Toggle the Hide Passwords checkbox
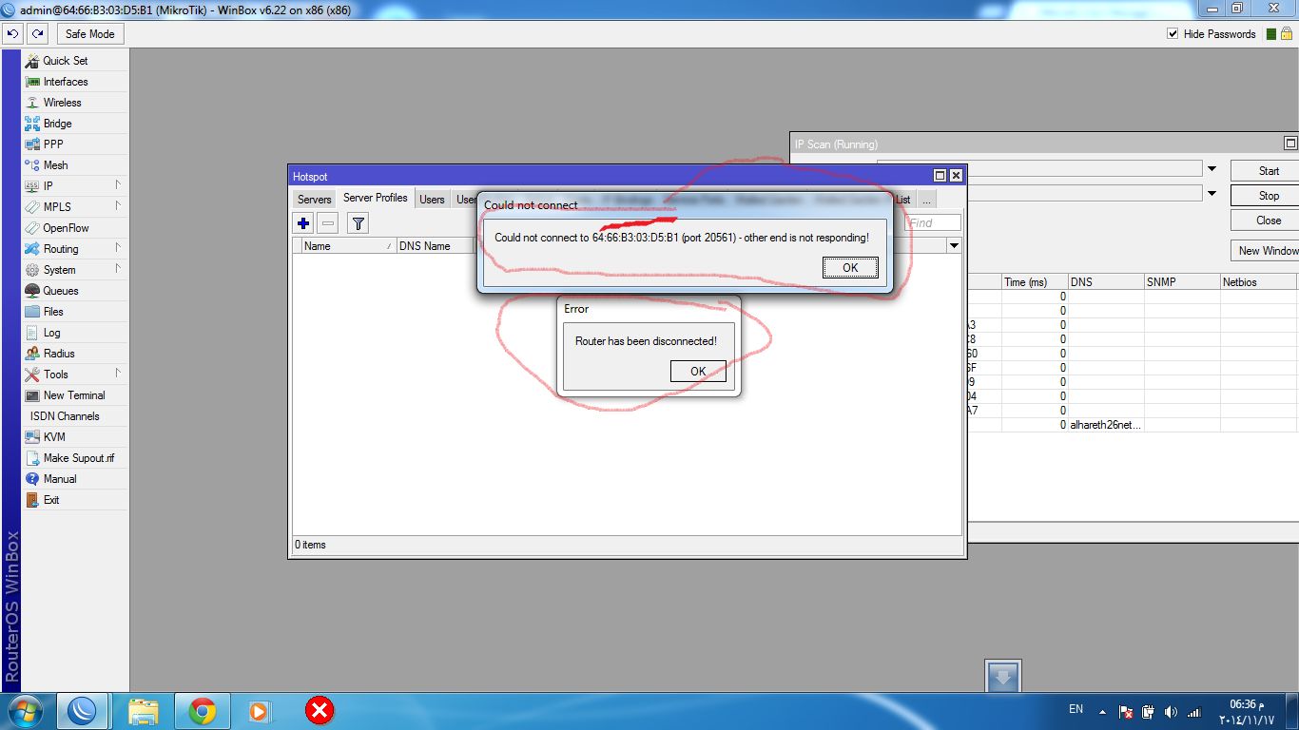1299x730 pixels. click(1173, 34)
